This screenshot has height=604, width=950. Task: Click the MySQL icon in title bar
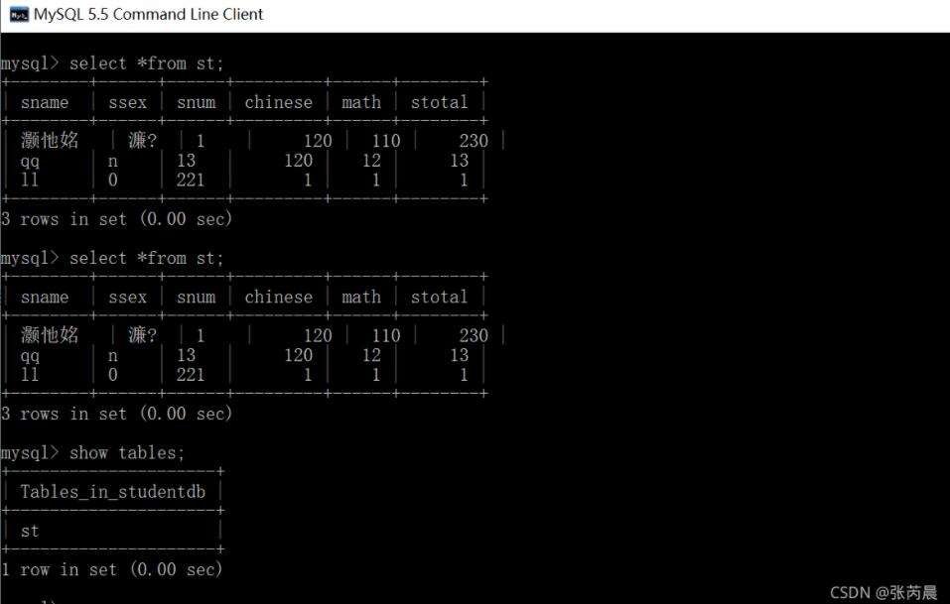pyautogui.click(x=19, y=15)
